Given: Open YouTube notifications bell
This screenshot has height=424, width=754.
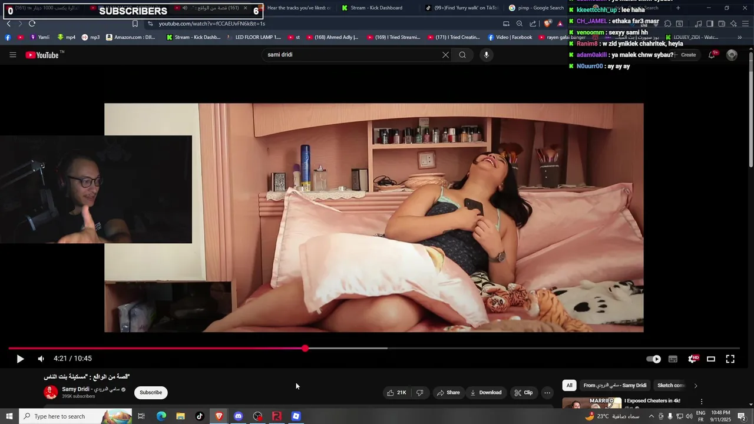Looking at the screenshot, I should [x=713, y=54].
